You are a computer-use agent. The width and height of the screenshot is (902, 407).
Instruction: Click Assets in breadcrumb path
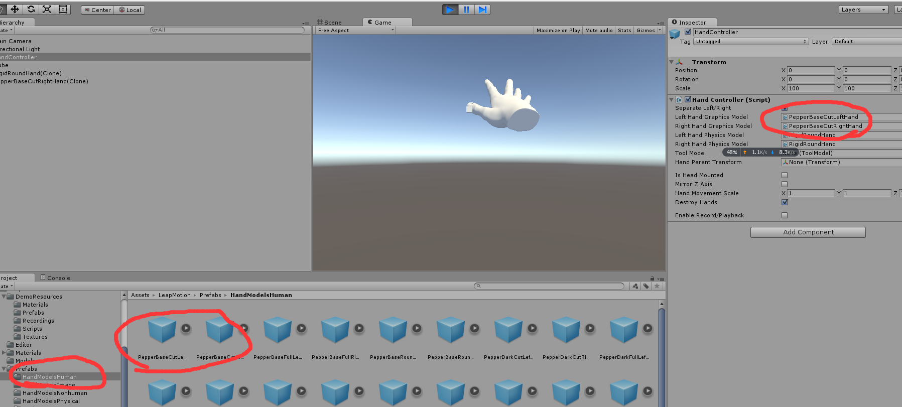(x=140, y=295)
